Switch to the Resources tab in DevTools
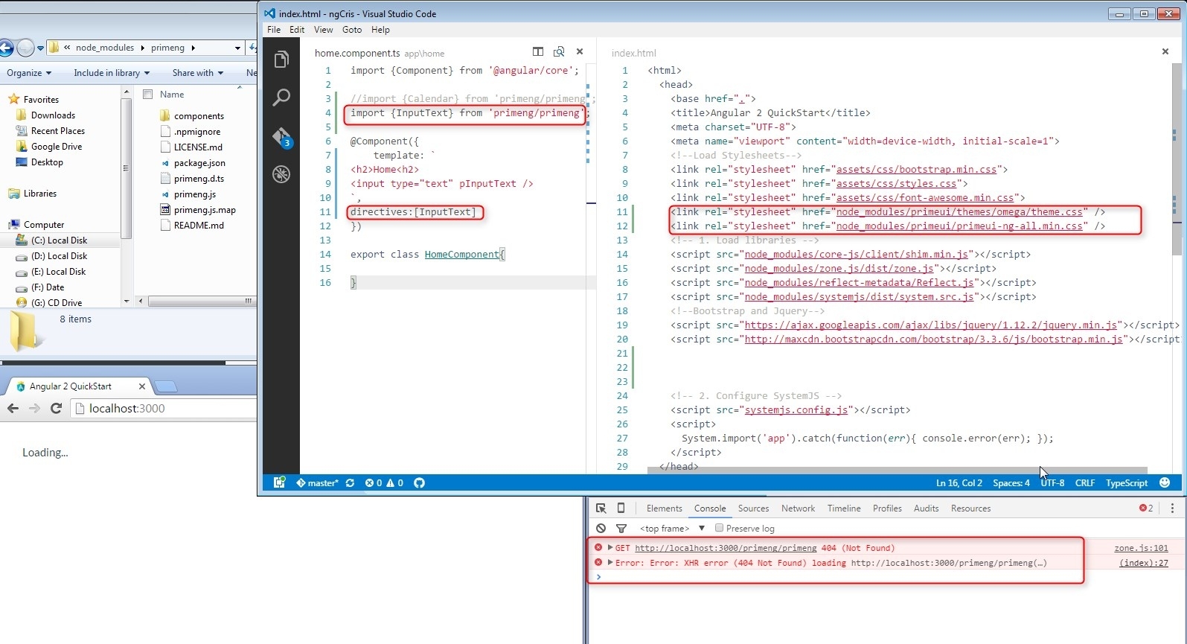 point(970,508)
